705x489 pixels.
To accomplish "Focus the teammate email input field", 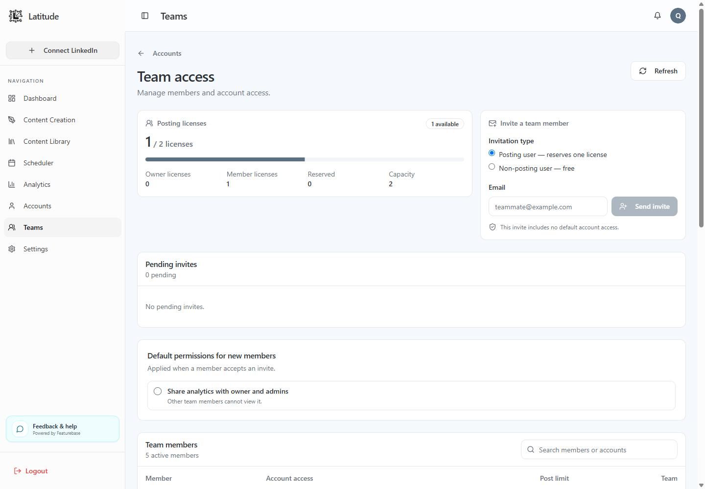I will pos(548,206).
